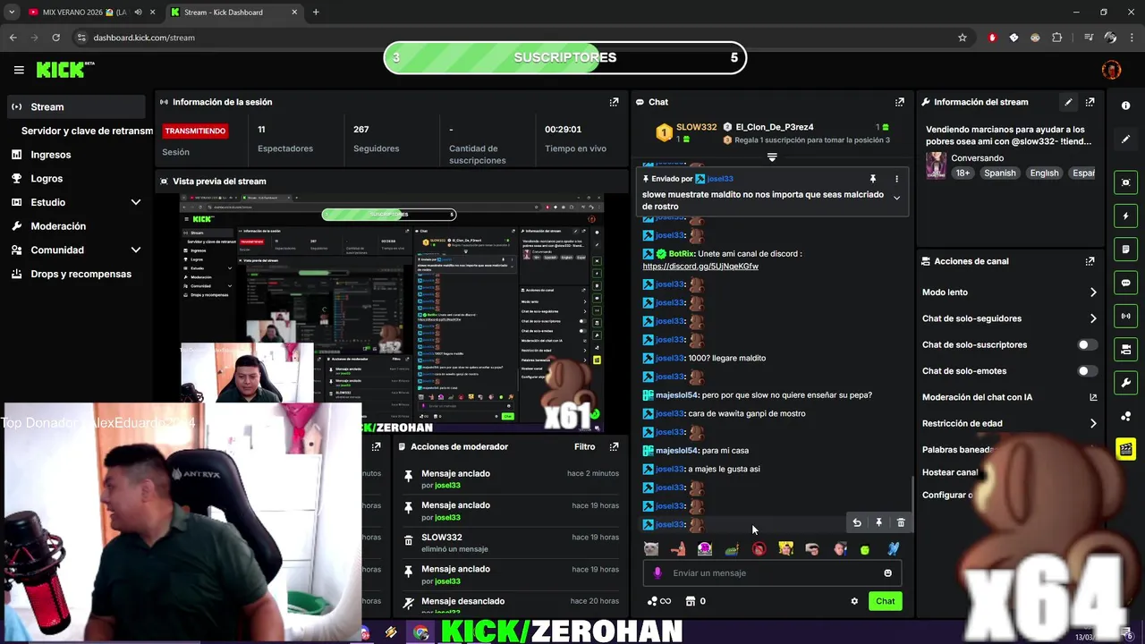Screen dimensions: 1145x644
Task: Pop out the Acciones de moderador panel
Action: pyautogui.click(x=614, y=446)
